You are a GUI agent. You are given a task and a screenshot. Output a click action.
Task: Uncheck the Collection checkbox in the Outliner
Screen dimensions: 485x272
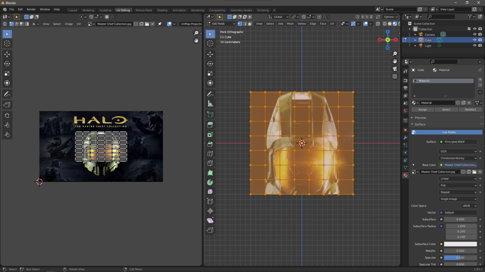[x=469, y=29]
